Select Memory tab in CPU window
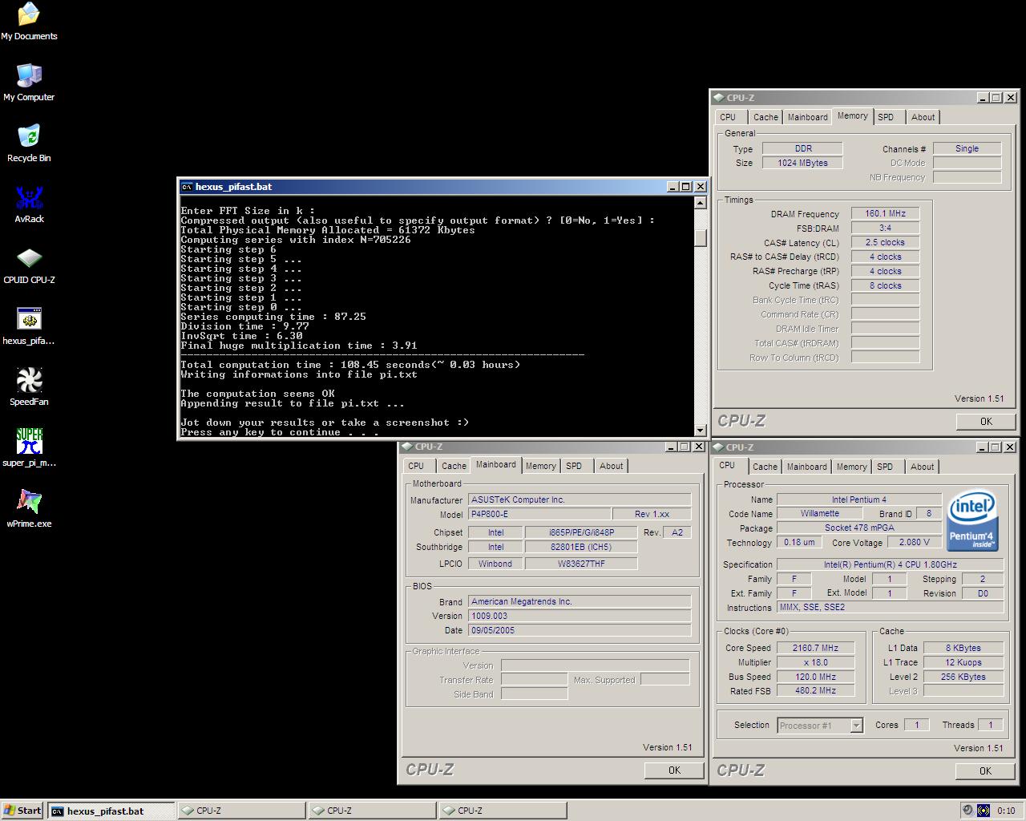This screenshot has width=1026, height=821. pos(851,467)
